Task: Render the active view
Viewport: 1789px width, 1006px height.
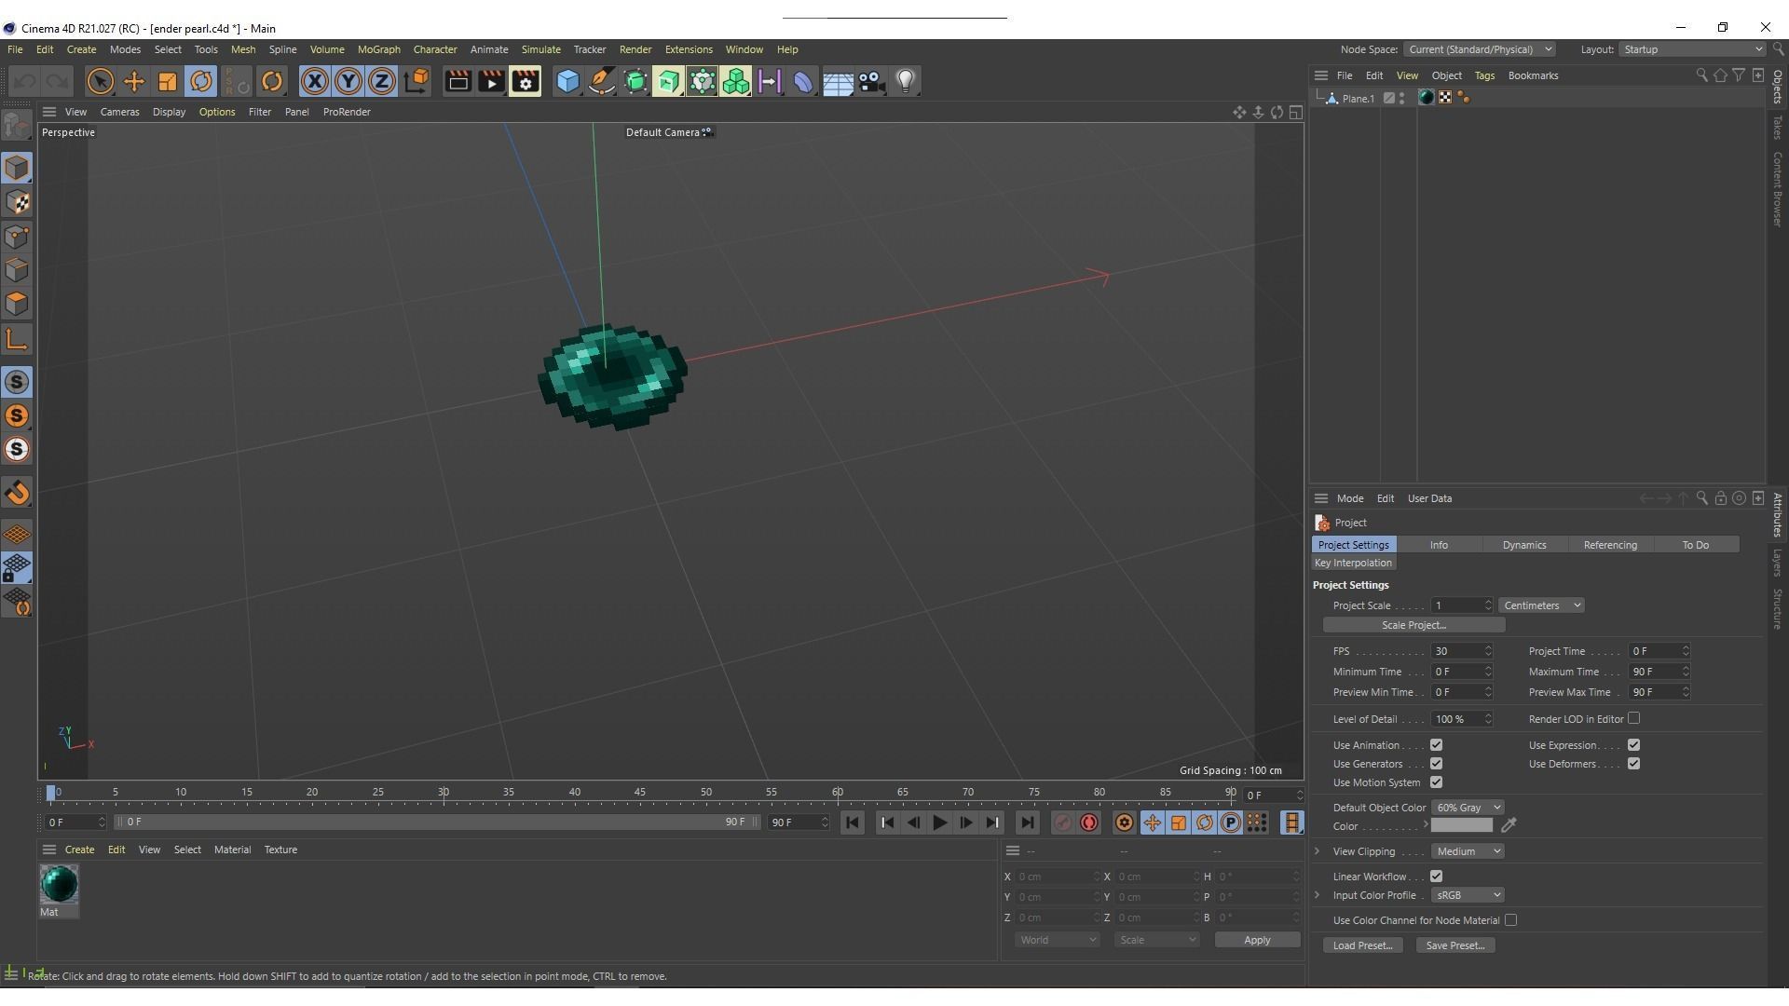Action: pyautogui.click(x=457, y=82)
